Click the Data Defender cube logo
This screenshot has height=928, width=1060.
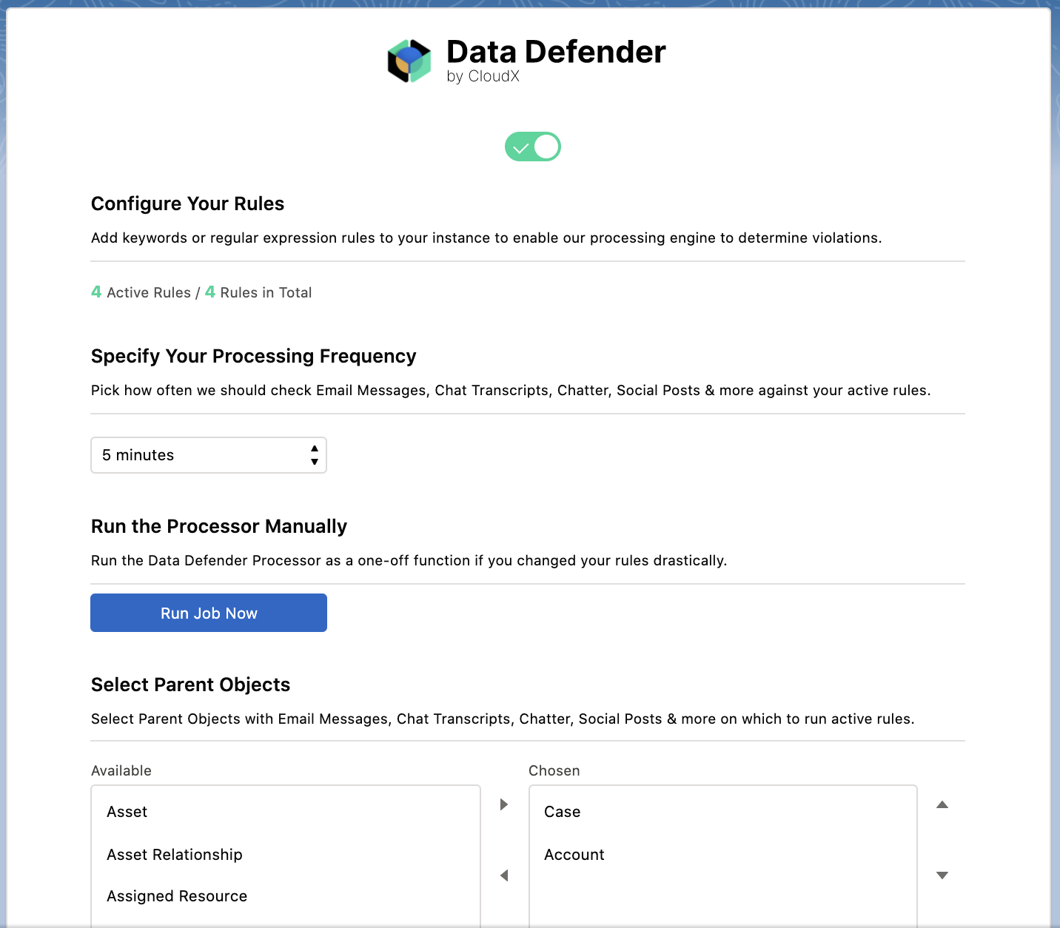pos(409,61)
